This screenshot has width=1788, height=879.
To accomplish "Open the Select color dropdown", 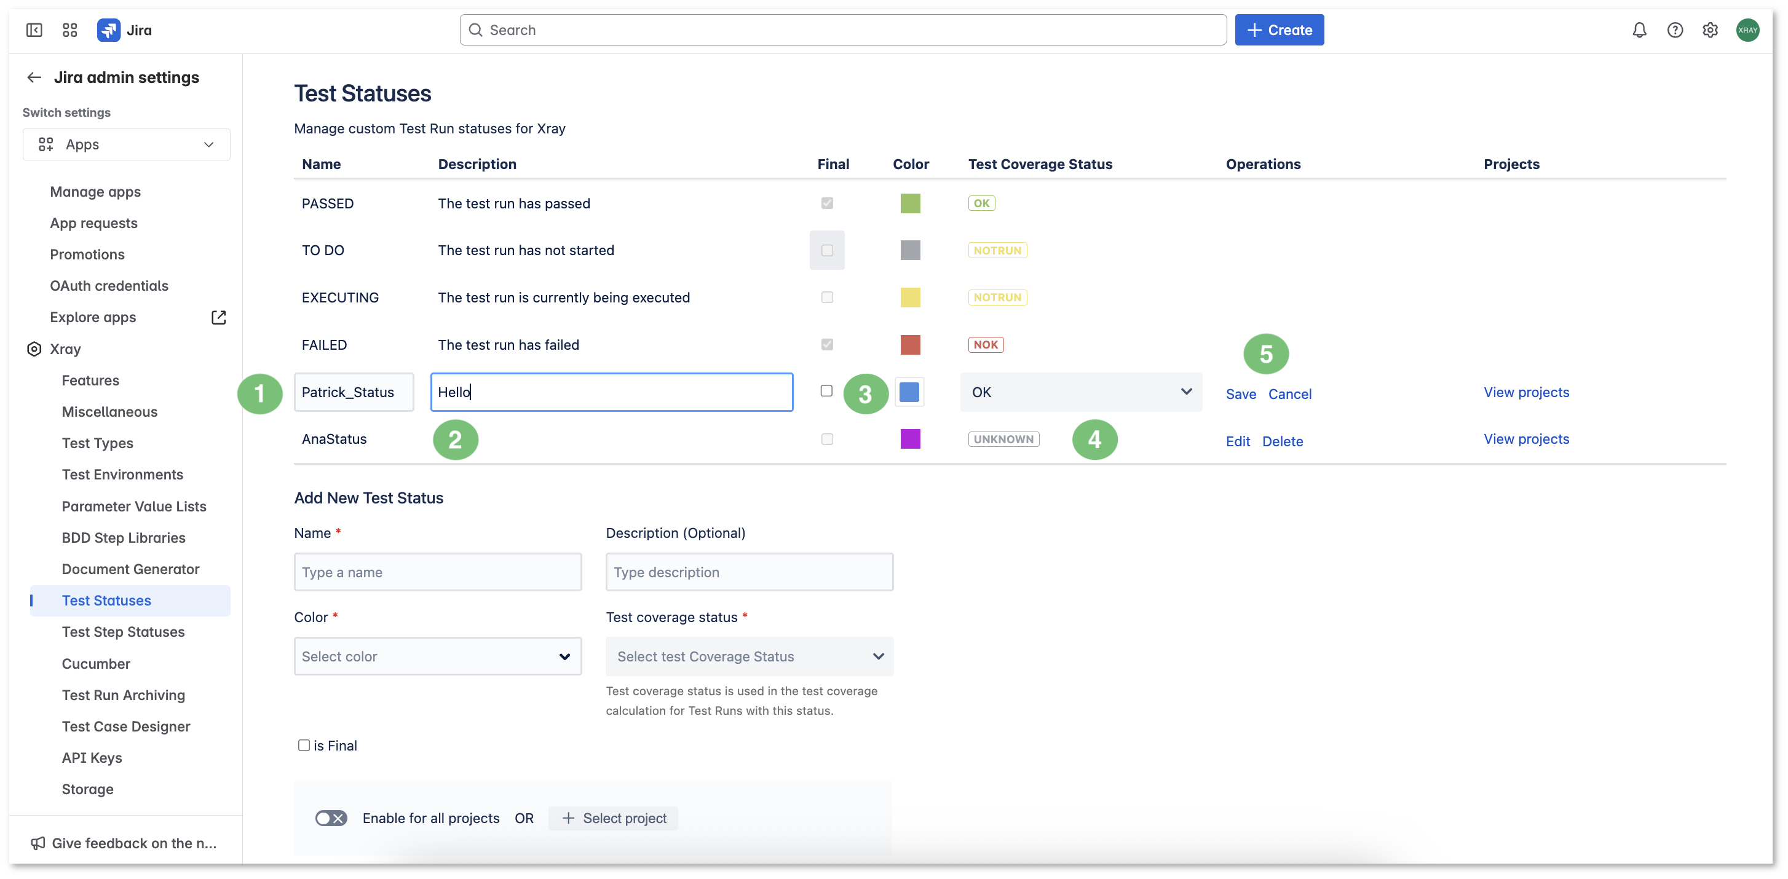I will (x=437, y=656).
